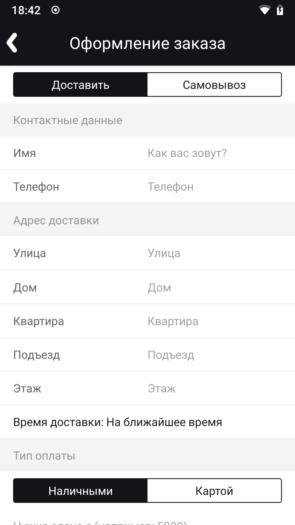Viewport: 295px width, 525px height.
Task: Tap the circular notification icon in status bar
Action: click(55, 10)
